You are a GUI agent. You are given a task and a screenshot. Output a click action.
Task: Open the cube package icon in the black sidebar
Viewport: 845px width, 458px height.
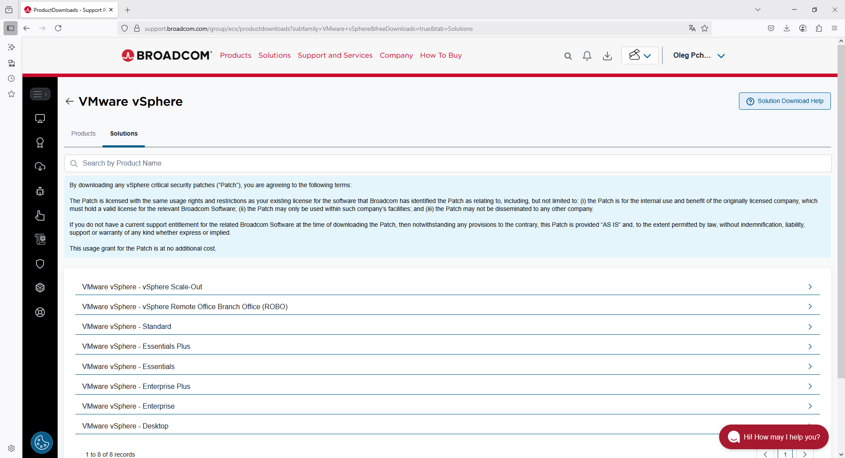coord(40,288)
